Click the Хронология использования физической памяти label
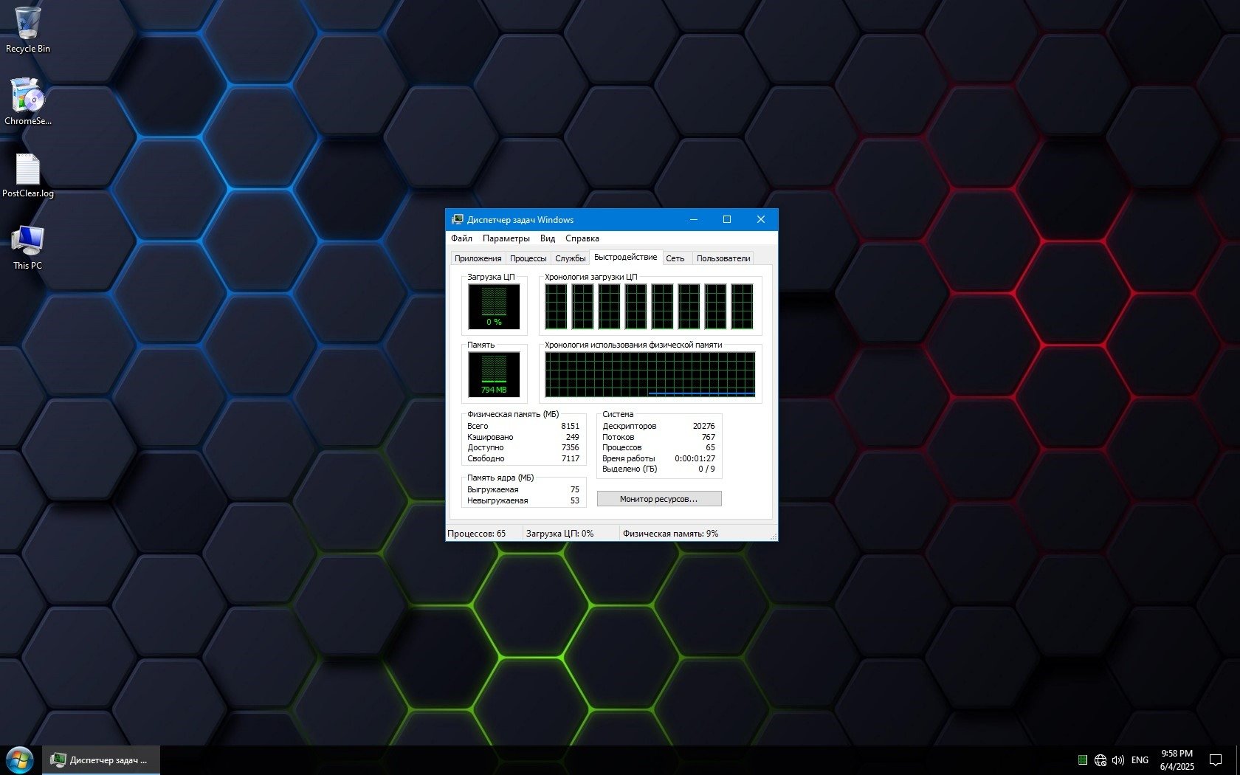This screenshot has height=775, width=1240. [633, 345]
